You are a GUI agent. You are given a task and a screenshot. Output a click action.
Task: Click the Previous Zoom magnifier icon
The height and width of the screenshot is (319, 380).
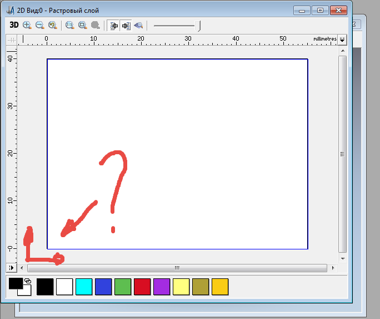[53, 25]
